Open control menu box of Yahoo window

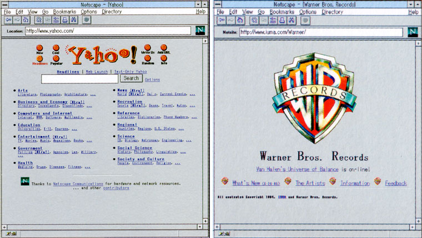pyautogui.click(x=5, y=4)
